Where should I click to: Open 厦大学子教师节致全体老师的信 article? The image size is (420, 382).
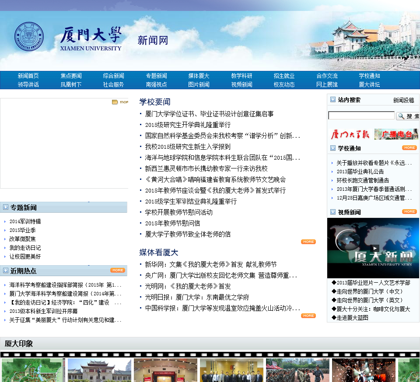[188, 235]
